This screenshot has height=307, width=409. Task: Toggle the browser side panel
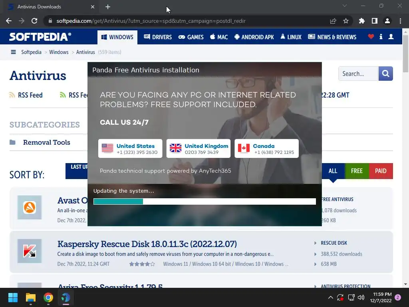pyautogui.click(x=375, y=21)
